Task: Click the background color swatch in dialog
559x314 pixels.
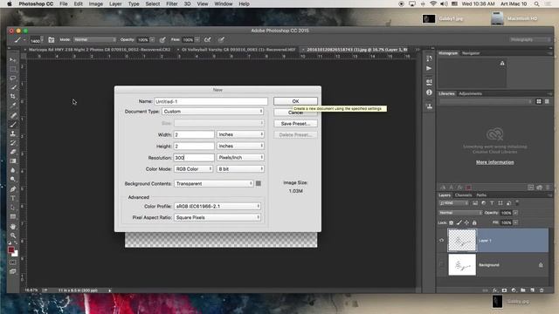Action: tap(259, 183)
